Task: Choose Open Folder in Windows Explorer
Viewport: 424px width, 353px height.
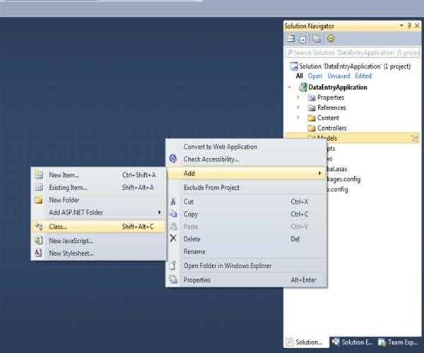Action: pyautogui.click(x=227, y=265)
